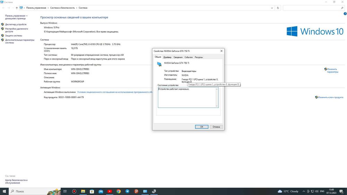The image size is (347, 195).
Task: Switch to the System control panel taskbar button
Action: point(145,191)
